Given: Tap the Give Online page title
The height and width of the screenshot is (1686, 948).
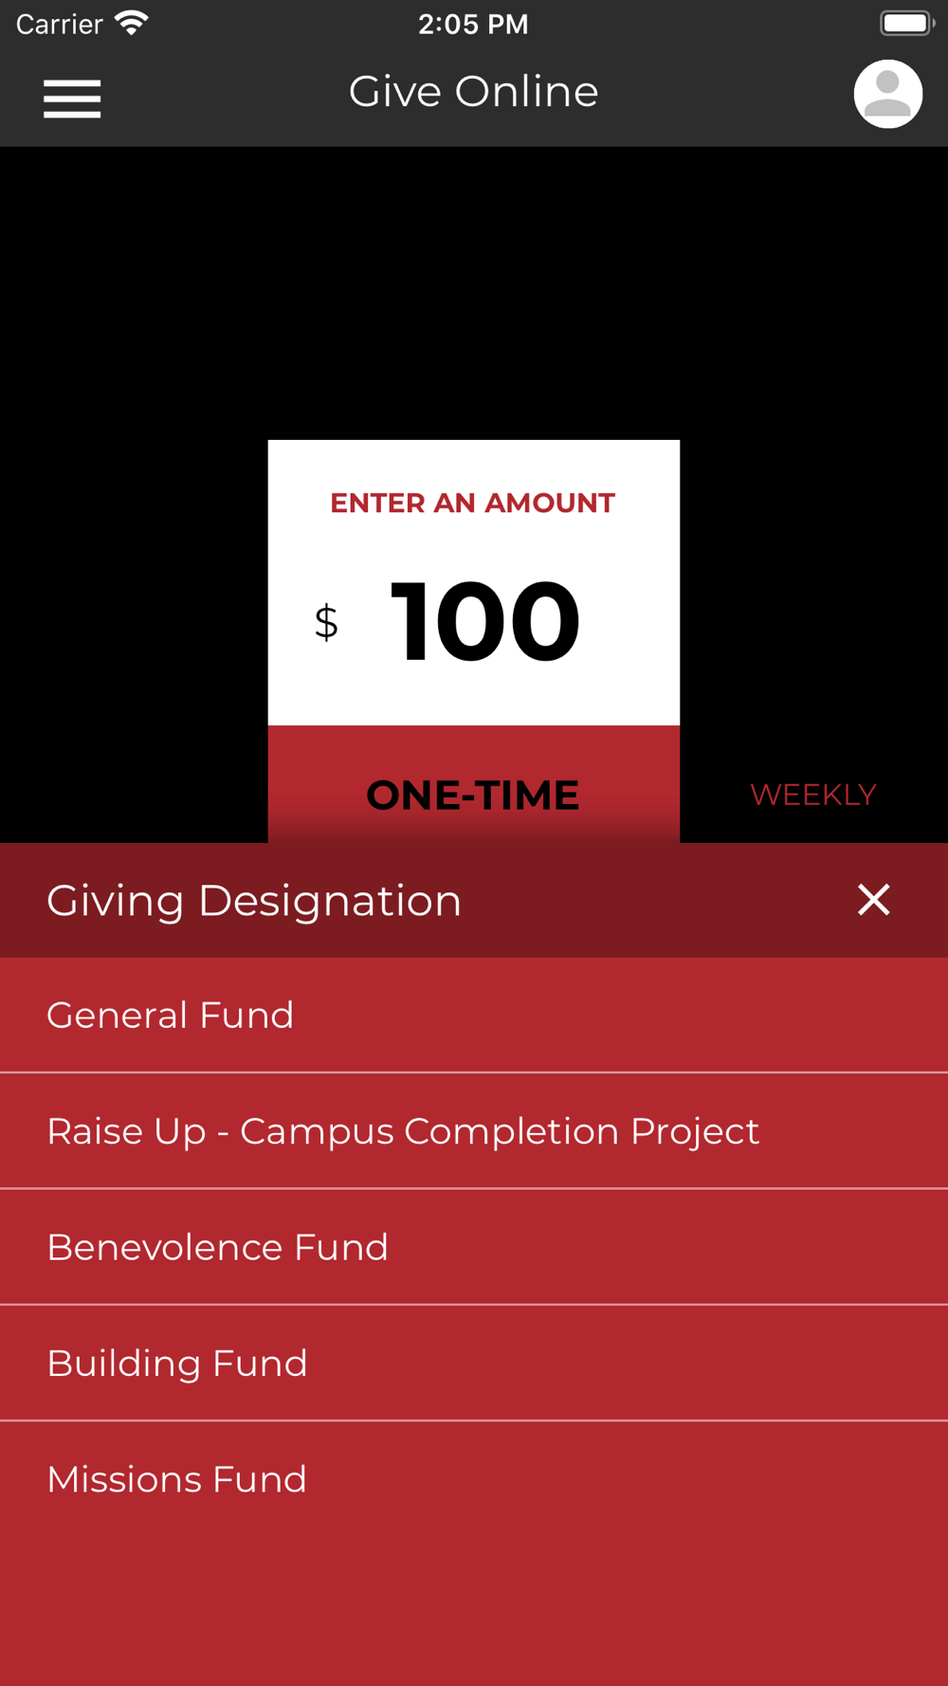Looking at the screenshot, I should [473, 92].
